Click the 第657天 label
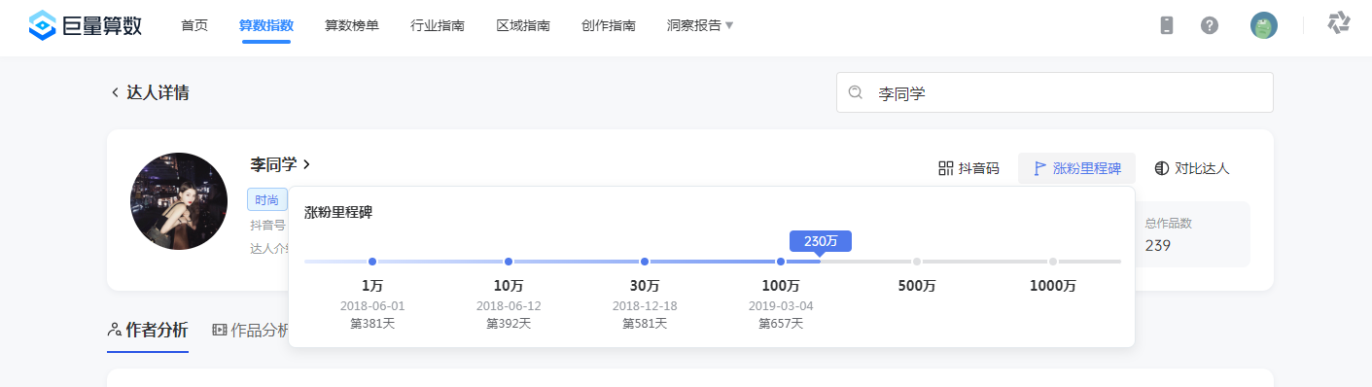Image resolution: width=1372 pixels, height=387 pixels. click(781, 323)
